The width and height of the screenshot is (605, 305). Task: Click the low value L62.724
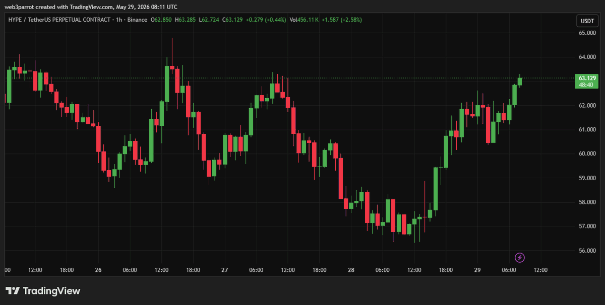(209, 20)
